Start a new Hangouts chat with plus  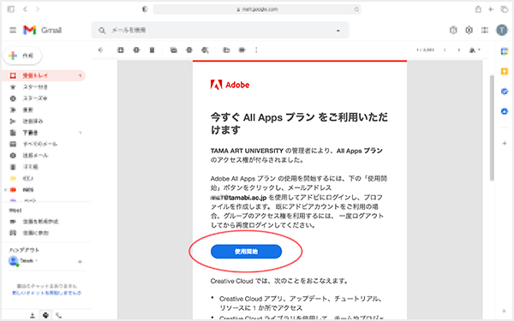(x=80, y=262)
